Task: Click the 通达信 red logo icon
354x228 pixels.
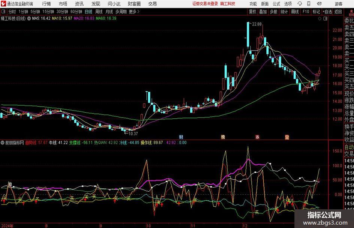Action: click(x=4, y=4)
